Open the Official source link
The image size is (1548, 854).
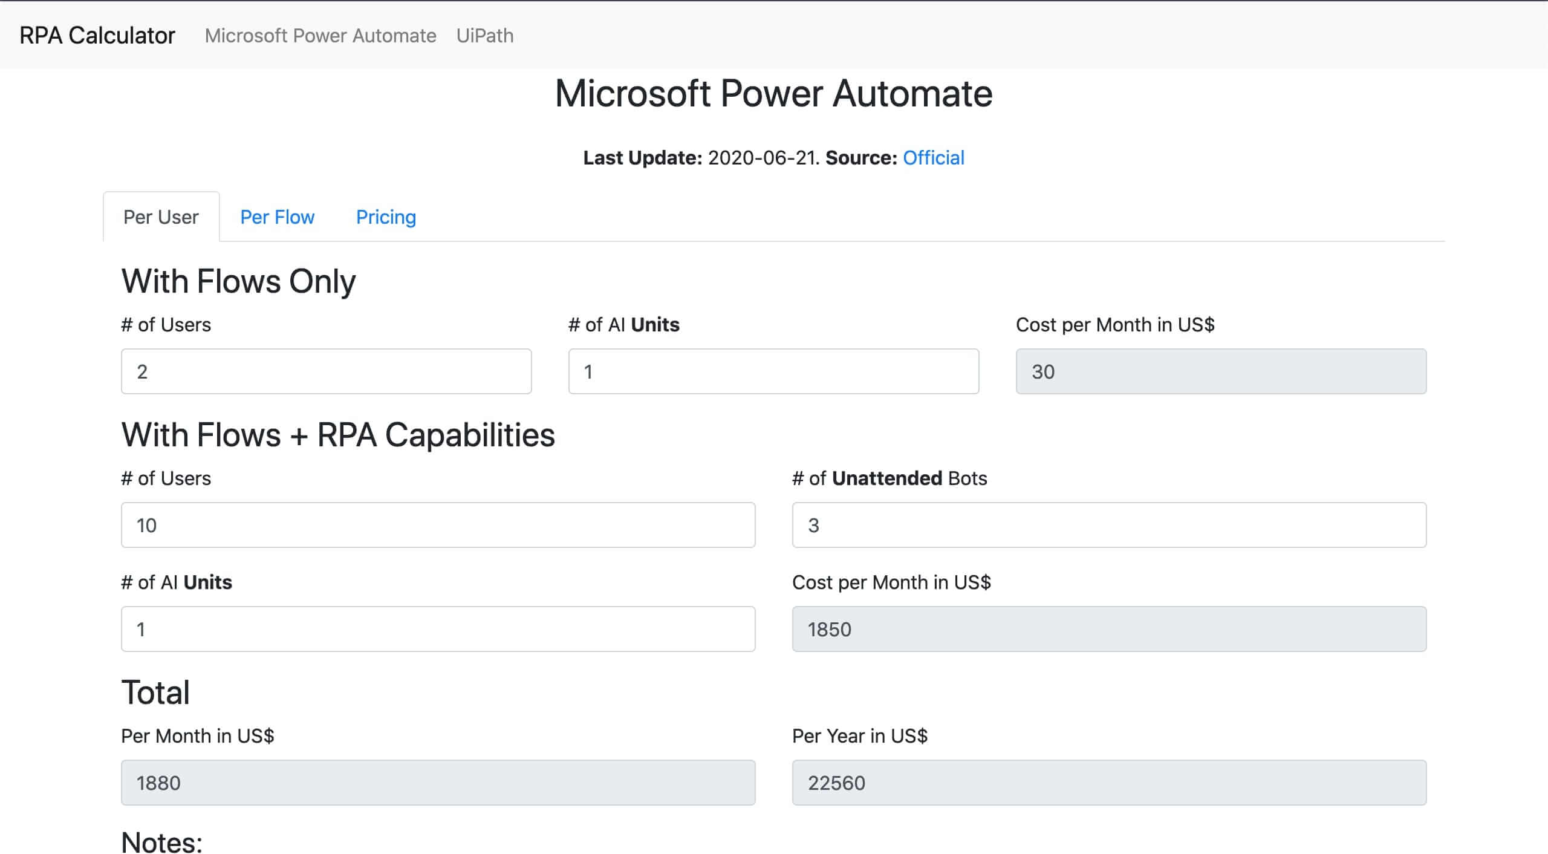933,158
